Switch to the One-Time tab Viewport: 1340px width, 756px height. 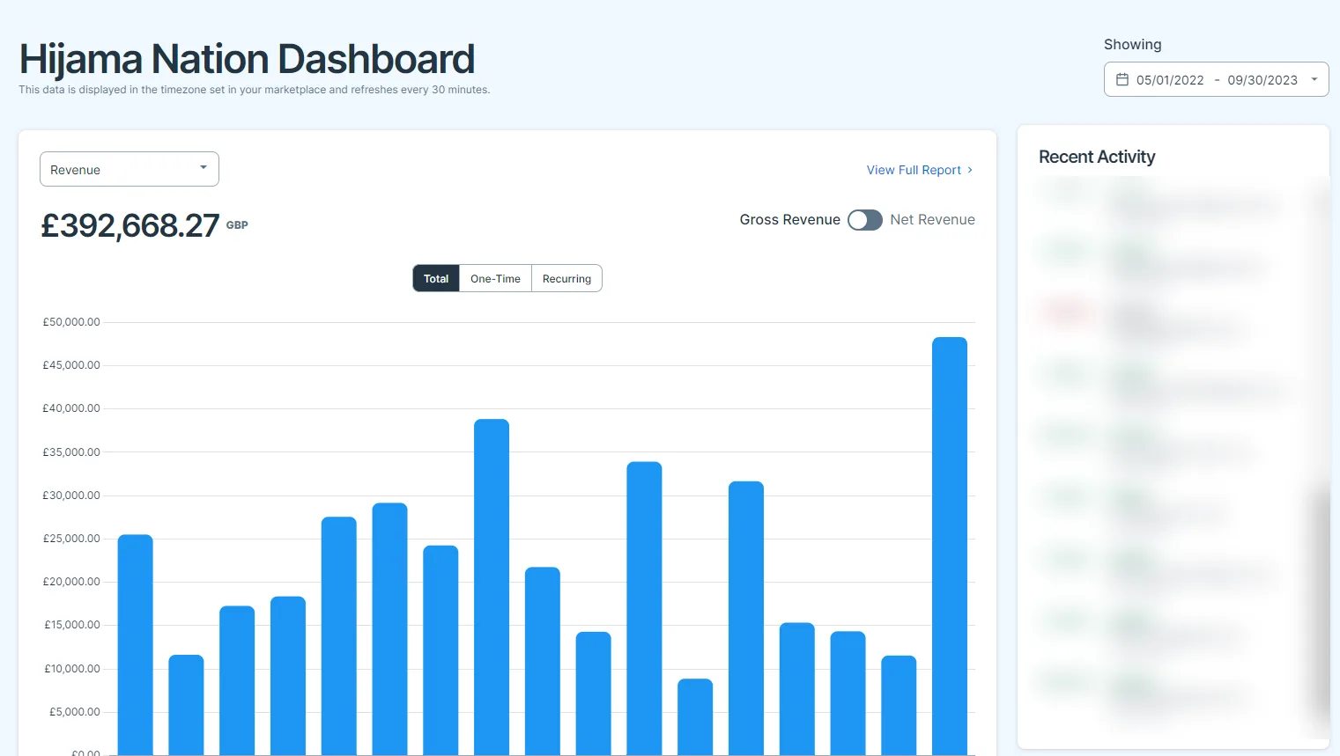495,278
